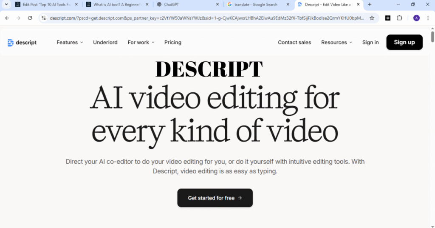This screenshot has height=228, width=435.
Task: Go back using the browser back arrow
Action: point(7,18)
